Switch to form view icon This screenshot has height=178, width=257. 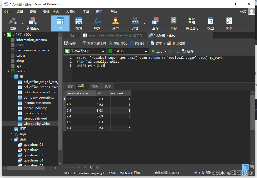(x=252, y=167)
